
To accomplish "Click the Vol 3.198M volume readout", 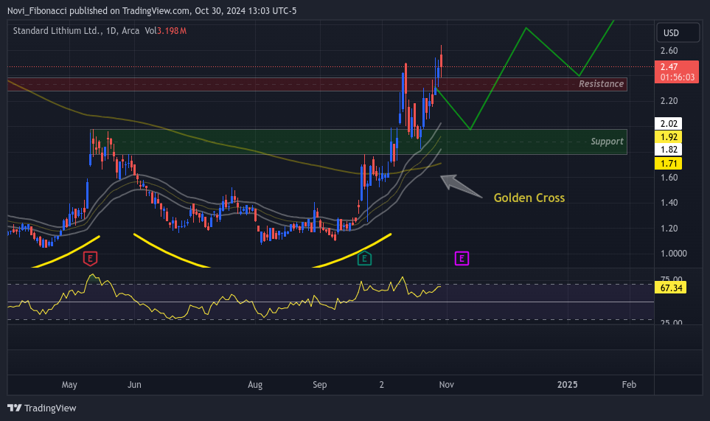I will click(165, 31).
